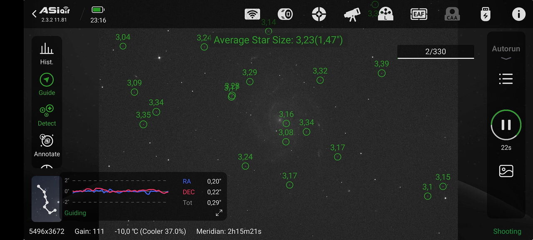
Task: Expand the guiding graph panel
Action: pos(219,213)
